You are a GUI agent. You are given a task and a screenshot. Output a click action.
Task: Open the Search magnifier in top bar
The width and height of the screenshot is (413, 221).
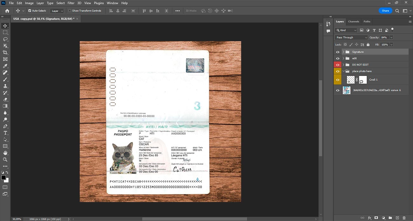click(397, 11)
